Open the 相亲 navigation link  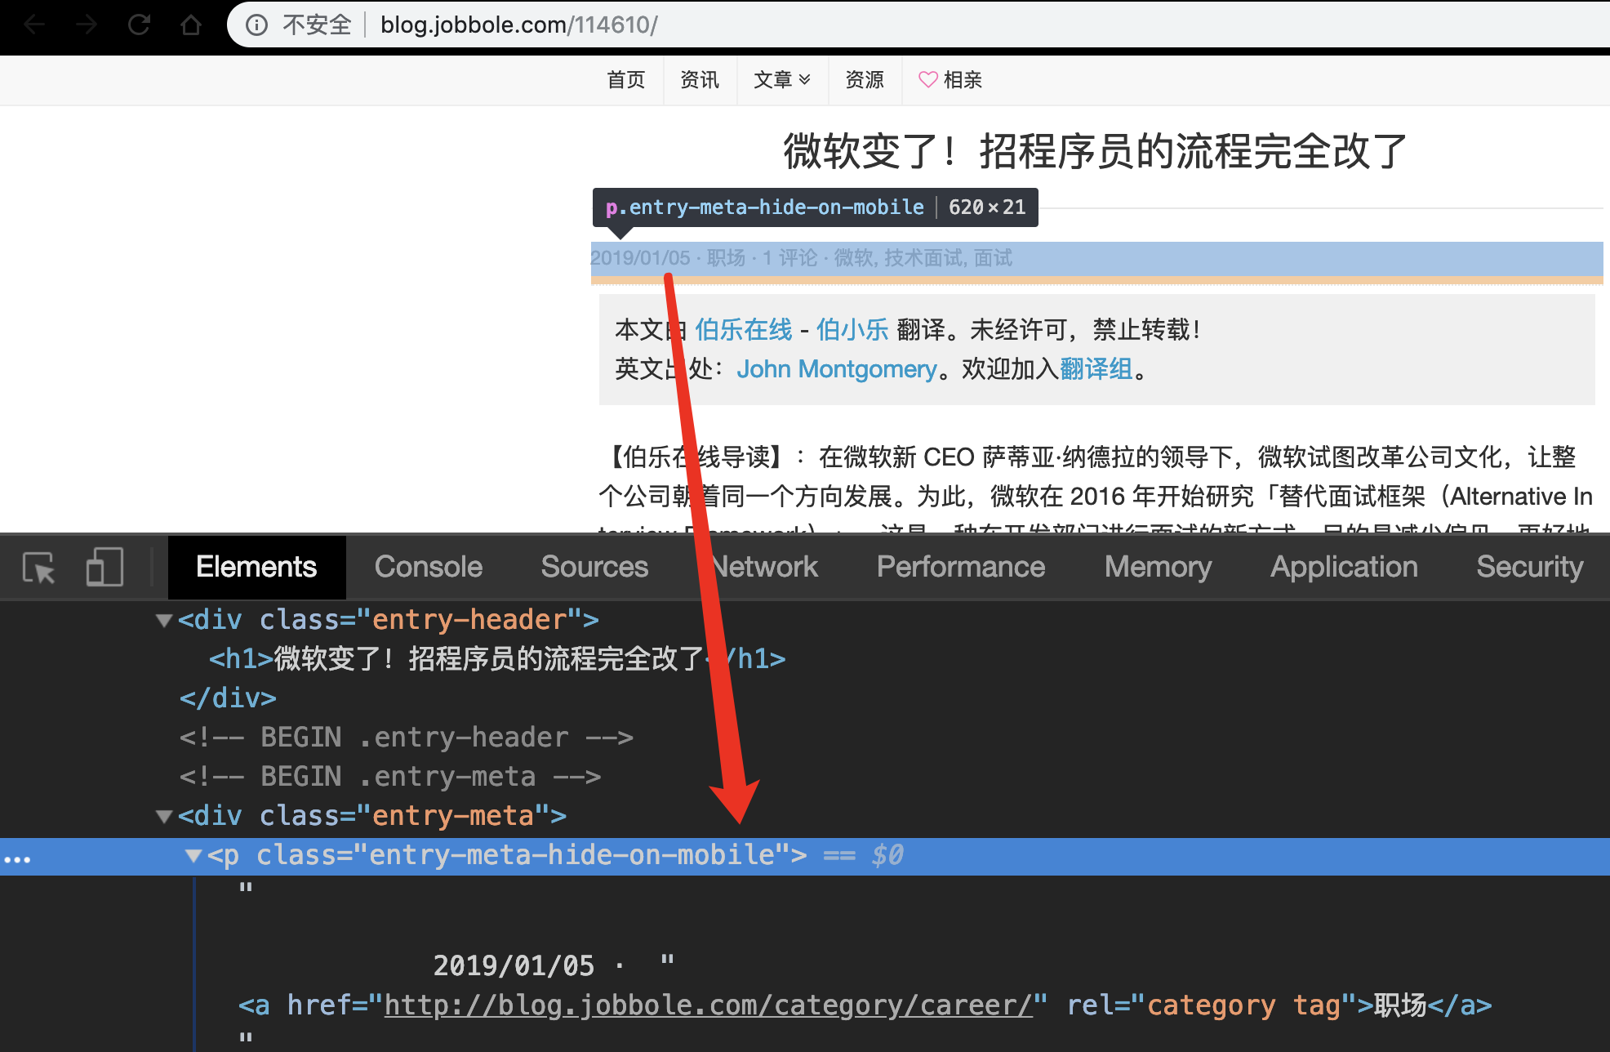[x=963, y=79]
